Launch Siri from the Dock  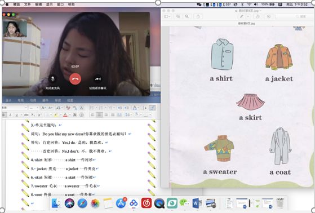69,203
